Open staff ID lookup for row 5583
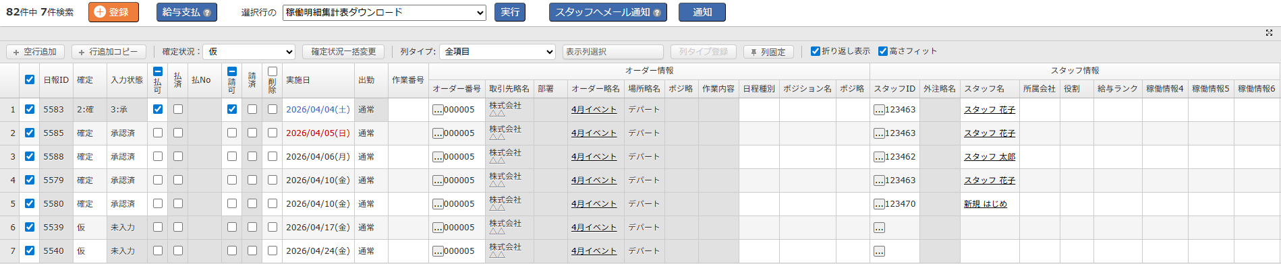1281x264 pixels. tap(879, 110)
